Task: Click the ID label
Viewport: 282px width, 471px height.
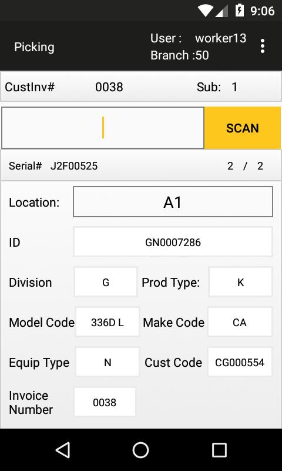Action: click(x=14, y=242)
